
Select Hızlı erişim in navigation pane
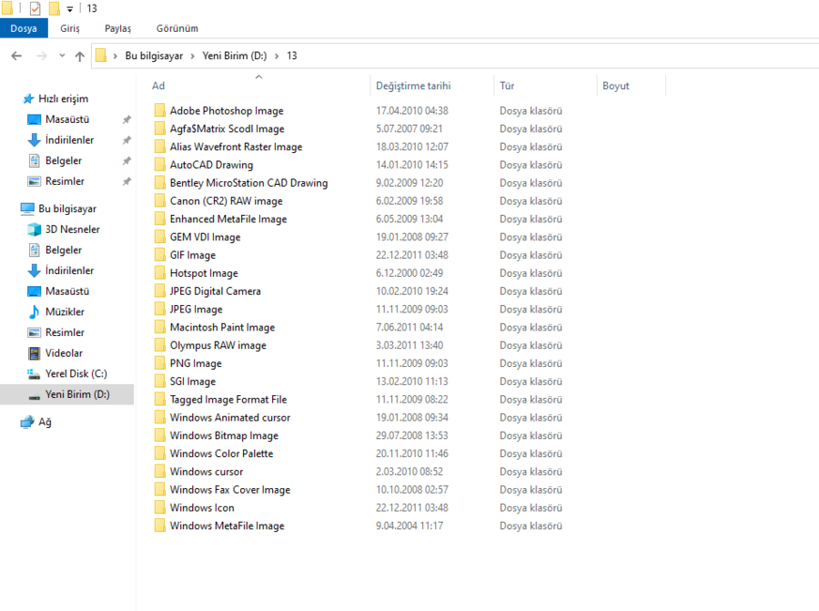tap(63, 98)
